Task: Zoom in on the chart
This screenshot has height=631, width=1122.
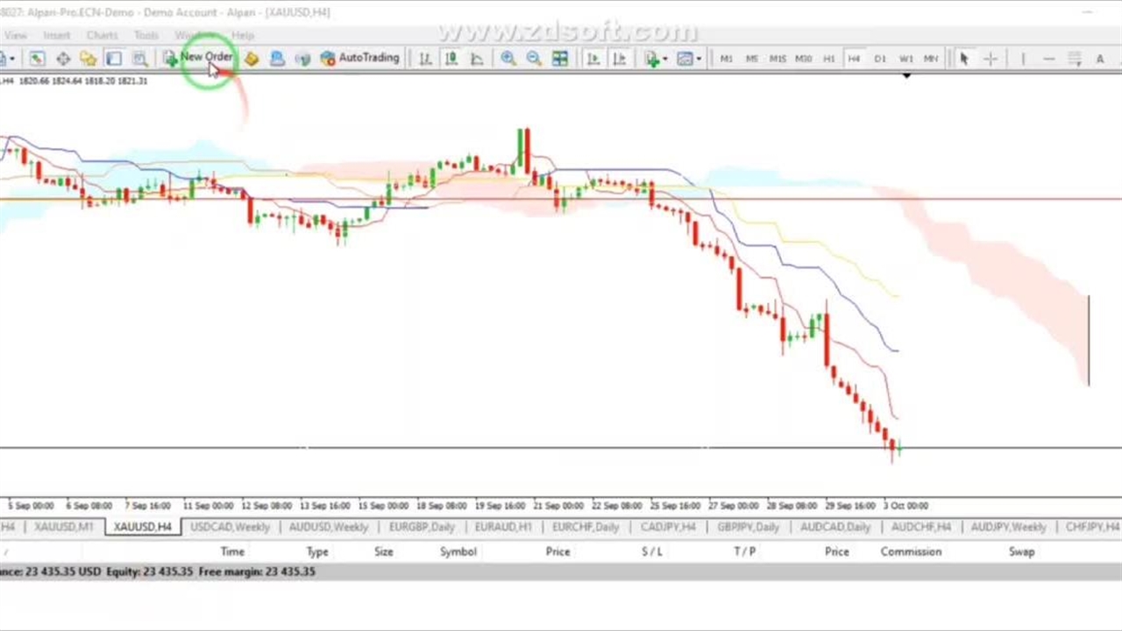Action: click(508, 59)
